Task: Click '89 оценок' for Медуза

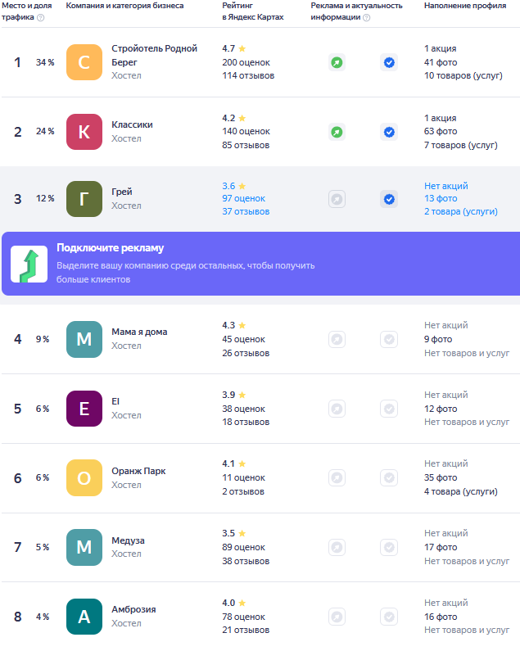Action: [x=243, y=548]
